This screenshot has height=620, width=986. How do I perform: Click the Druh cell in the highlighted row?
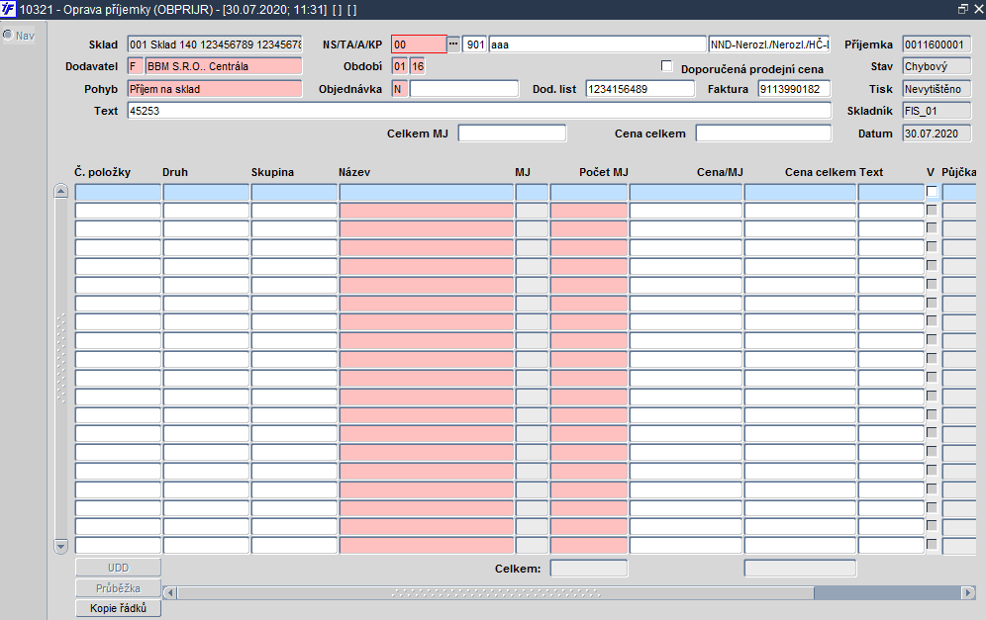206,192
